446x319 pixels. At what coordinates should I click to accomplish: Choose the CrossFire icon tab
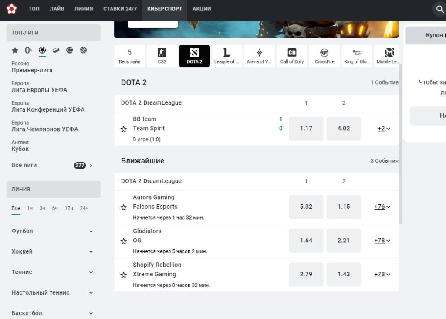[324, 56]
